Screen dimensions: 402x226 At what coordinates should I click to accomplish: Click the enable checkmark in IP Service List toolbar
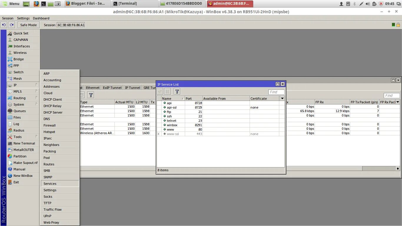coord(160,92)
